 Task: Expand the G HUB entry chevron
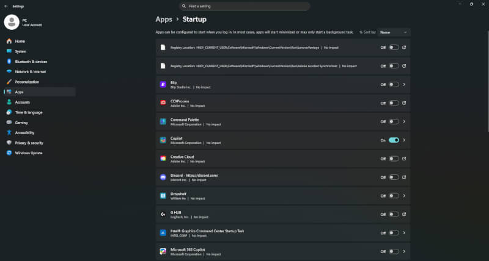point(405,214)
